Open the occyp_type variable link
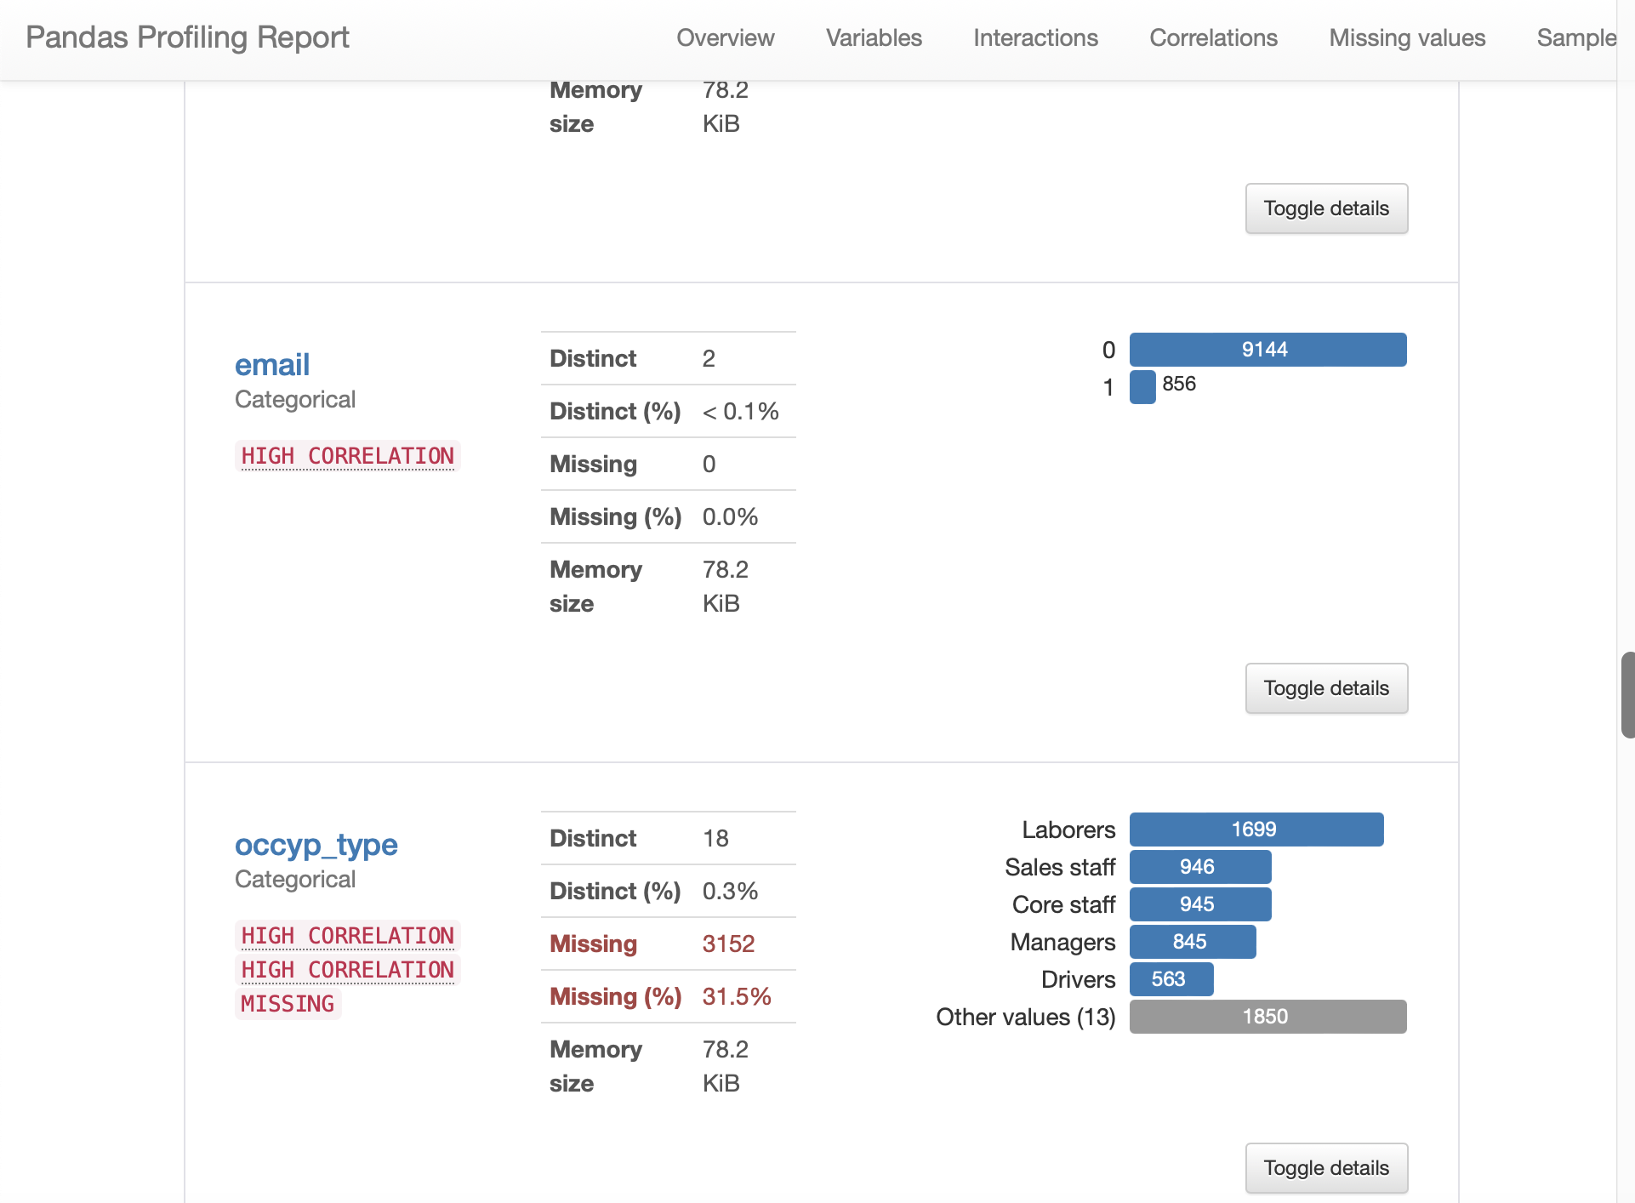 316,845
